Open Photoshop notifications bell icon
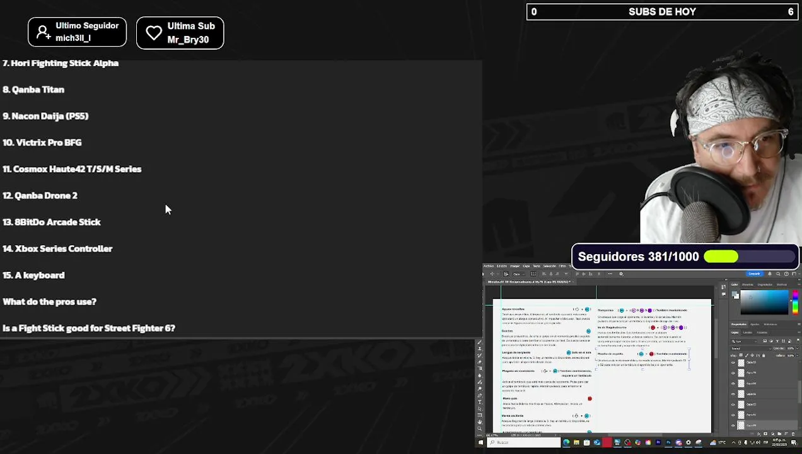 click(770, 274)
